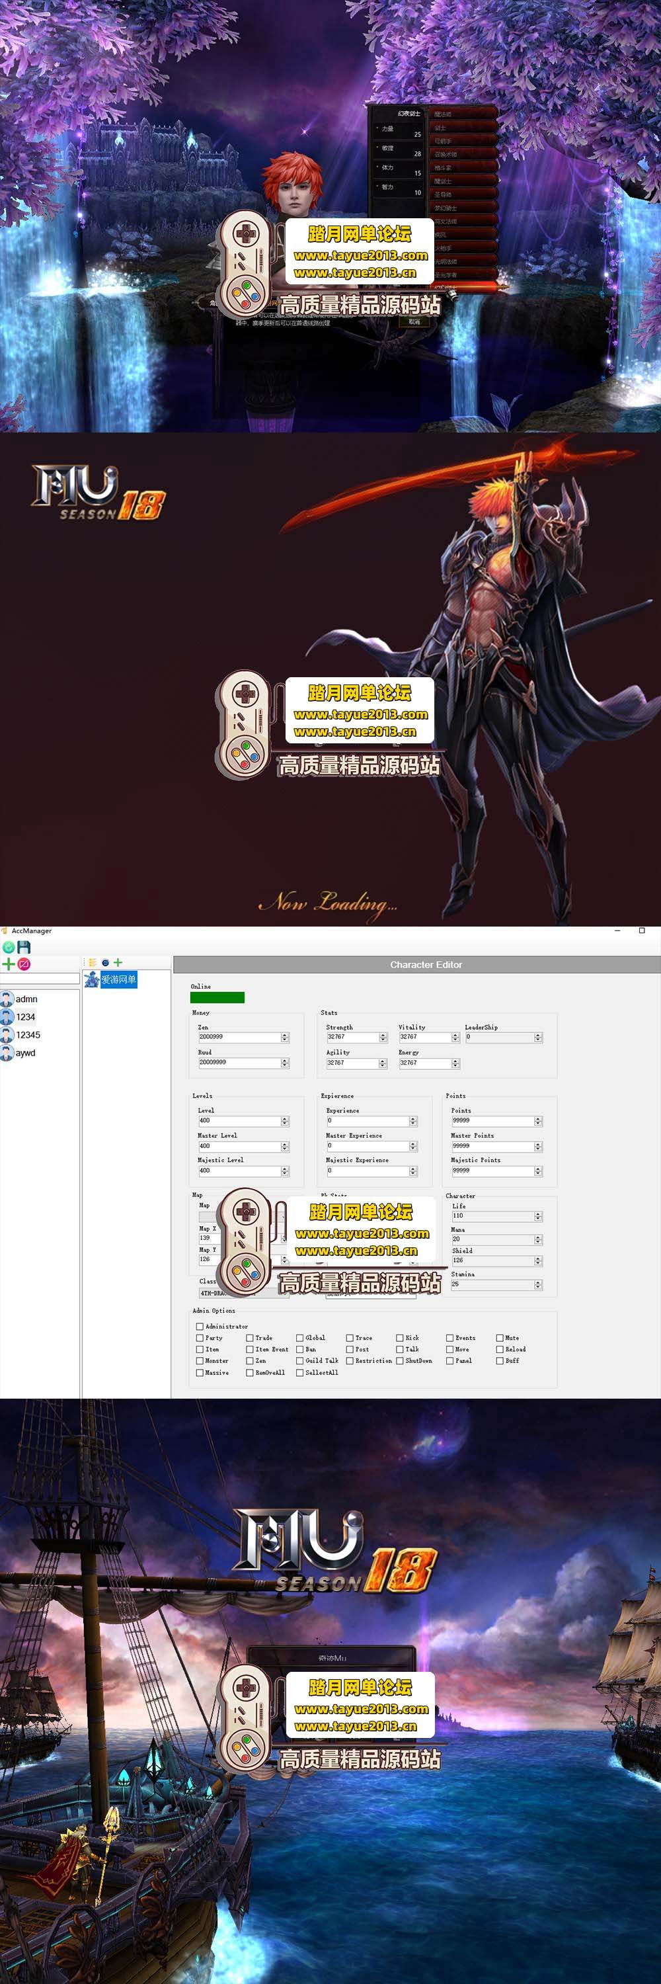Enable the Administrator checkbox
The image size is (661, 1984).
click(200, 1326)
